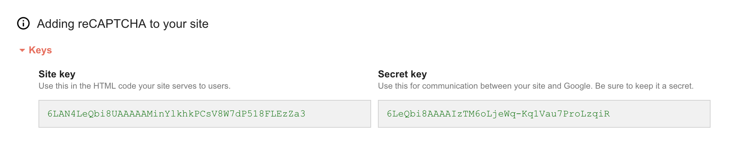Click the Site key description about HTML code
This screenshot has width=743, height=151.
[x=134, y=86]
